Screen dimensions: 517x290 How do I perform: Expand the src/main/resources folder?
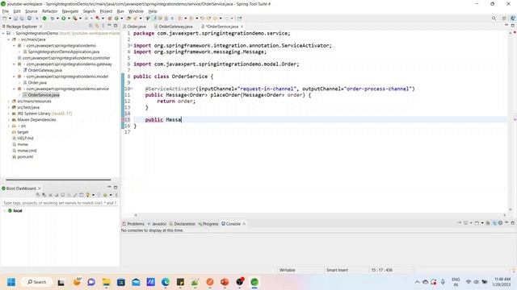click(x=9, y=101)
